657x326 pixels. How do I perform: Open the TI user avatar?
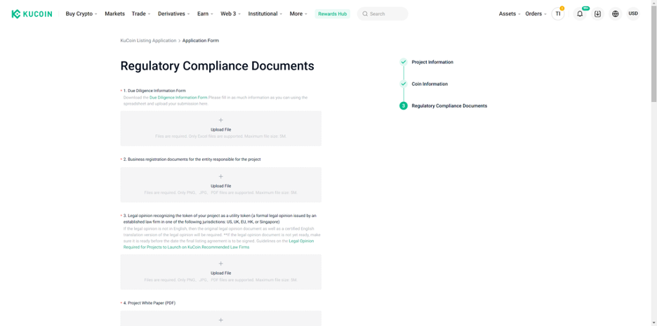coord(558,13)
